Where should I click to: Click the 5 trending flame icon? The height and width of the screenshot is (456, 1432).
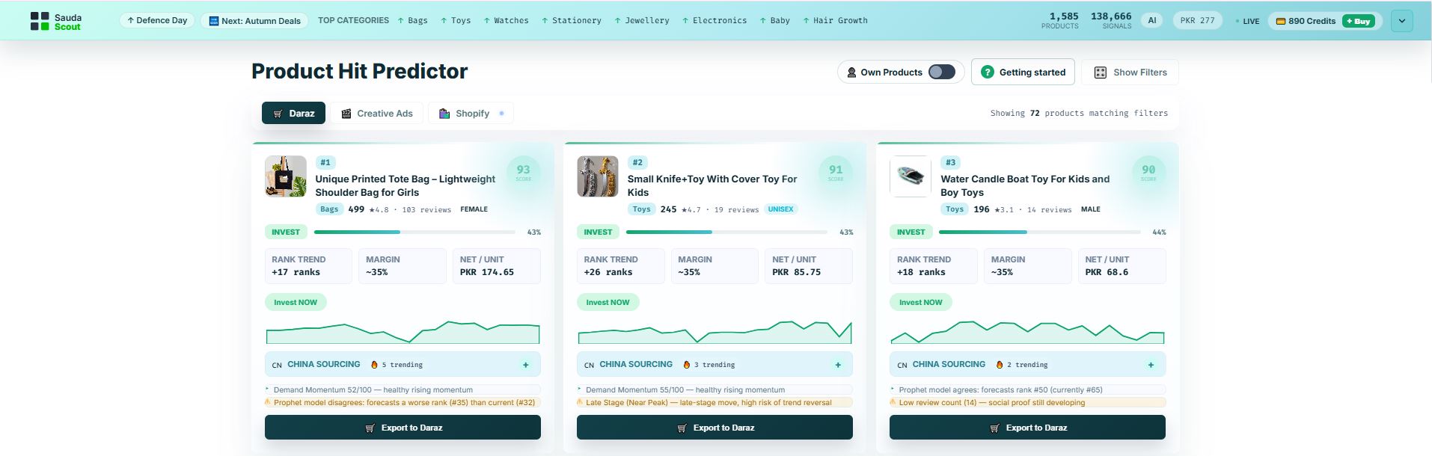(x=375, y=365)
